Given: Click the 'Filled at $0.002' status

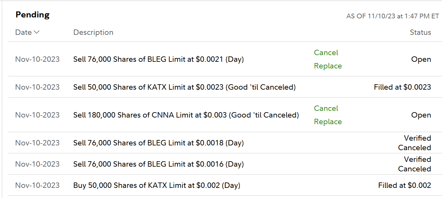Looking at the screenshot, I should [405, 185].
